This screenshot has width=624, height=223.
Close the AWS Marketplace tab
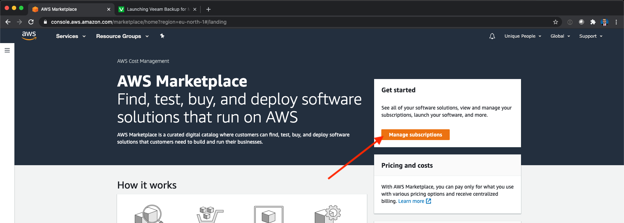pyautogui.click(x=109, y=9)
